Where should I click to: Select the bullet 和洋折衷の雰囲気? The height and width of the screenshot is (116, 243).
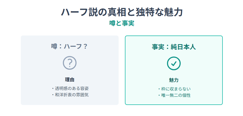tap(70, 95)
